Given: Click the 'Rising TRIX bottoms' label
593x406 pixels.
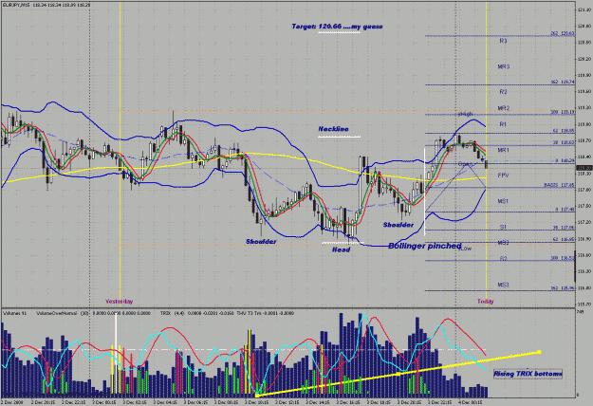Looking at the screenshot, I should click(528, 374).
